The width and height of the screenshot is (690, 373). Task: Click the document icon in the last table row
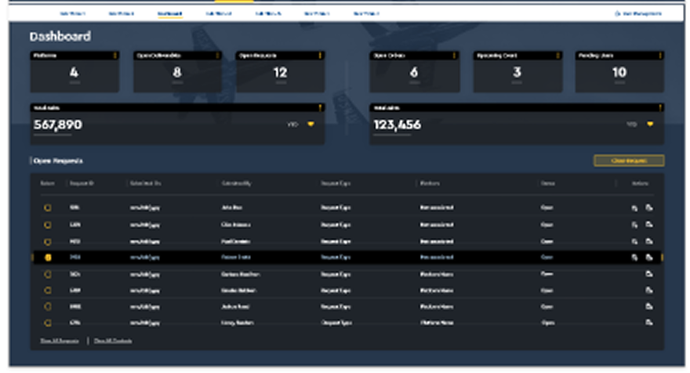pyautogui.click(x=649, y=322)
